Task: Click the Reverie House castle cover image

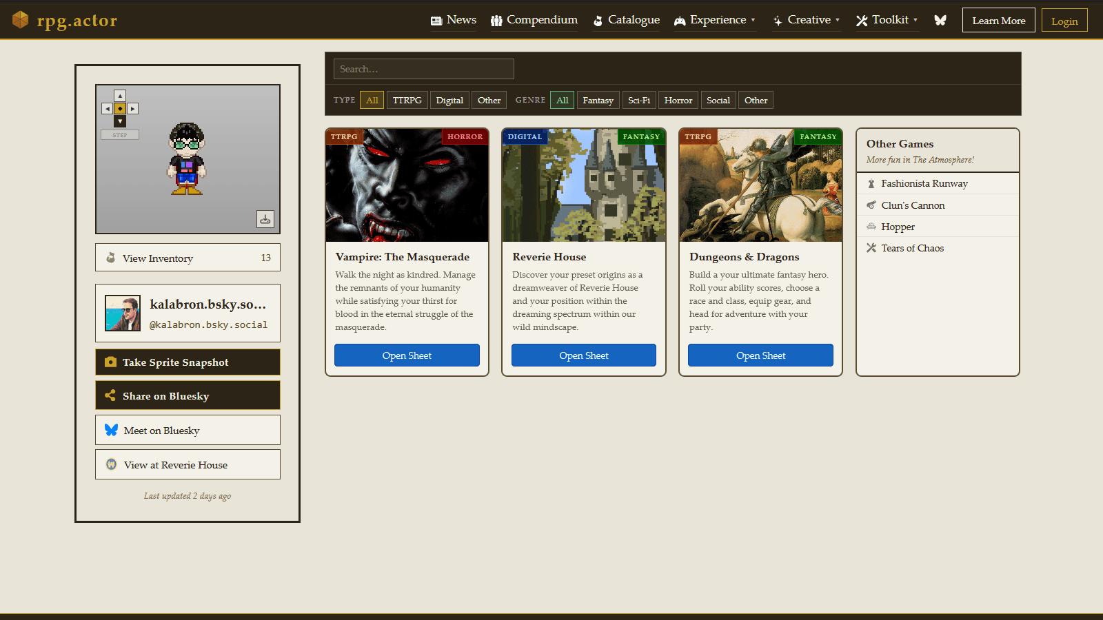Action: point(584,185)
